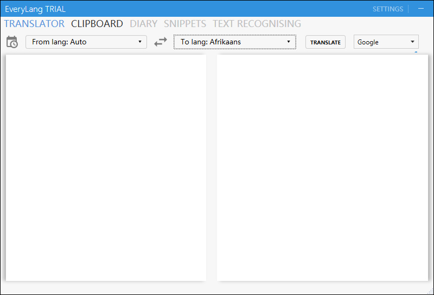Click the arrow beside Google provider
Image resolution: width=434 pixels, height=295 pixels.
(412, 42)
